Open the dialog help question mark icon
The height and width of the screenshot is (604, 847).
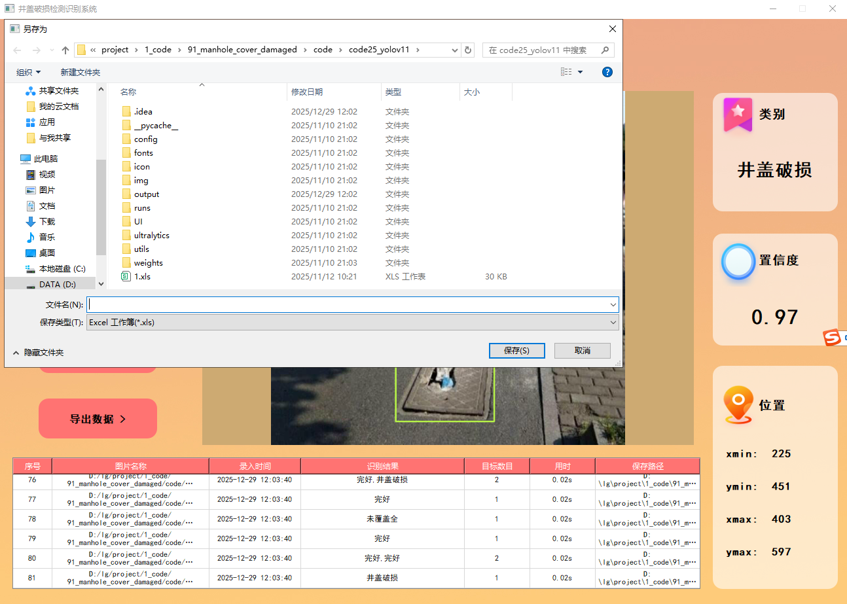(607, 72)
